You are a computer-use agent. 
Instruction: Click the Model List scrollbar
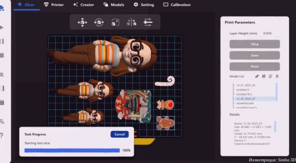[277, 92]
